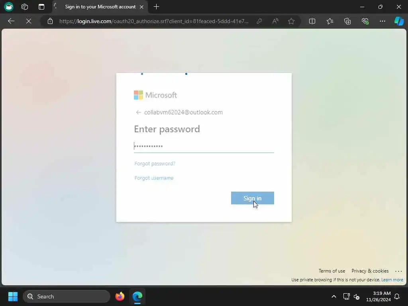Close the Microsoft account sign-in tab
This screenshot has width=408, height=306.
(x=141, y=7)
